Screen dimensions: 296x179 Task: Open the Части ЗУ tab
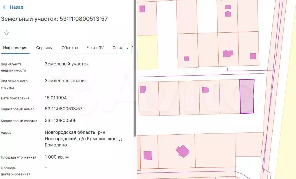[95, 48]
